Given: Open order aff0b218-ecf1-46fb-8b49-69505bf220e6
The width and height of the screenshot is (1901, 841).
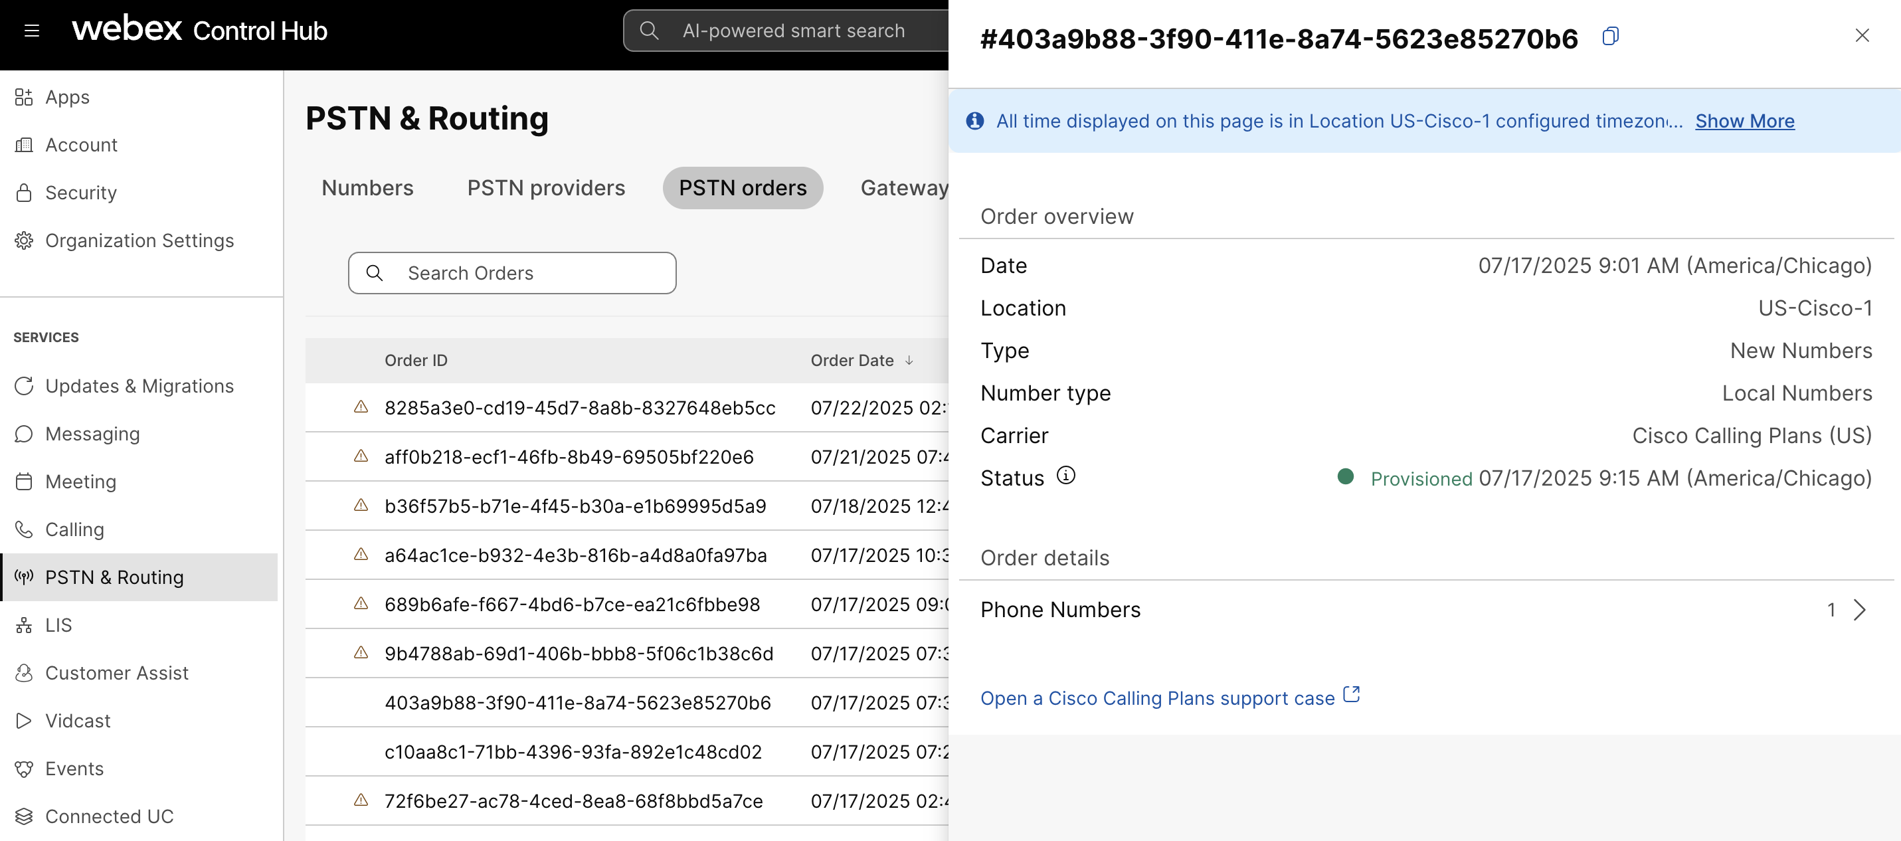Looking at the screenshot, I should pos(569,457).
